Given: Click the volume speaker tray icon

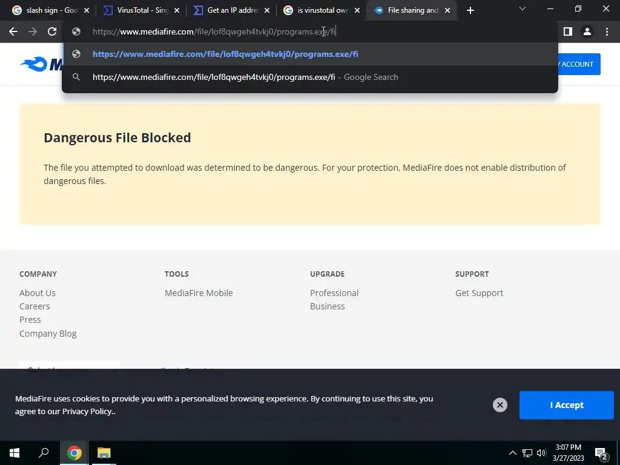Looking at the screenshot, I should (x=541, y=453).
